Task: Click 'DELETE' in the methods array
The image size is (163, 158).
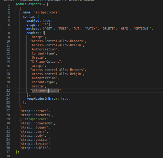Action: [108, 29]
